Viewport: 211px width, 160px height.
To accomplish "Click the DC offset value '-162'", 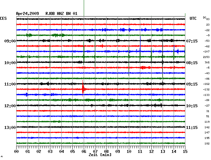I will pyautogui.click(x=206, y=84).
